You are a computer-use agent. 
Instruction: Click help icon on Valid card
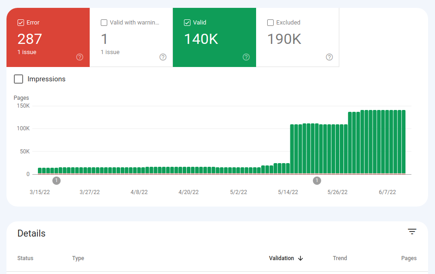click(246, 57)
